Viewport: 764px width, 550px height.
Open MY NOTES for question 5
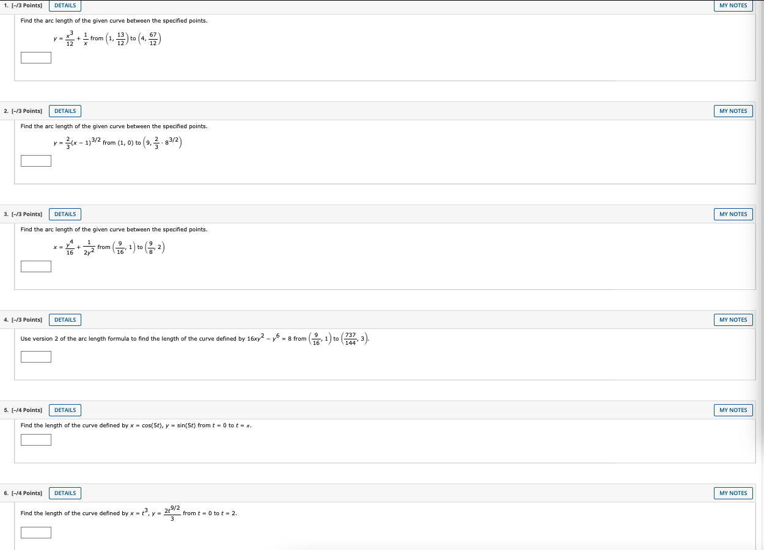(733, 410)
